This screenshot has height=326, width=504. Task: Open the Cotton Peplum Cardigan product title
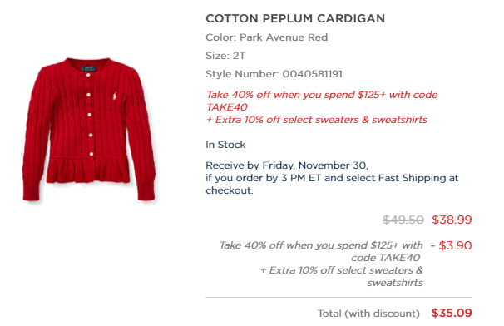pos(295,18)
